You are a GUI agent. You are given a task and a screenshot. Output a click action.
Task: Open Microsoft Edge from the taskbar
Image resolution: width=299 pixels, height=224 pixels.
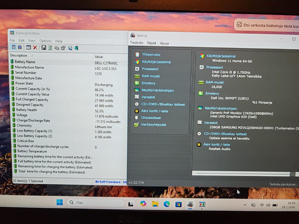[x=167, y=204]
